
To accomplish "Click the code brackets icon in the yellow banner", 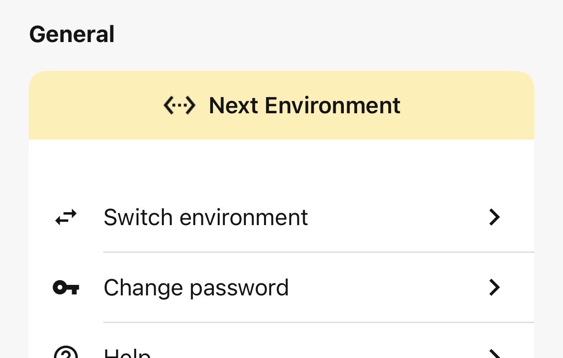I will click(179, 106).
